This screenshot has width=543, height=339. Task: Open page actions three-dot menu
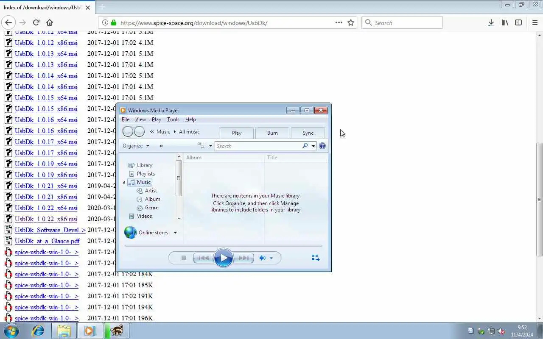tap(339, 22)
